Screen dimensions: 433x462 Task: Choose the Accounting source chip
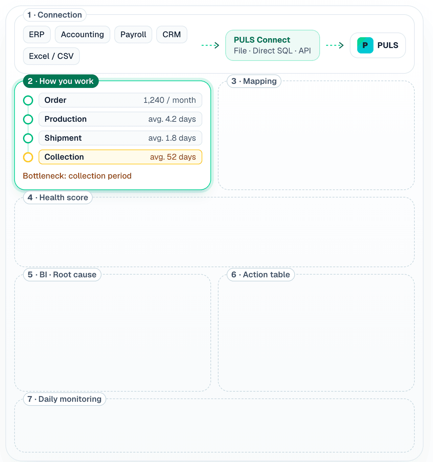(83, 34)
